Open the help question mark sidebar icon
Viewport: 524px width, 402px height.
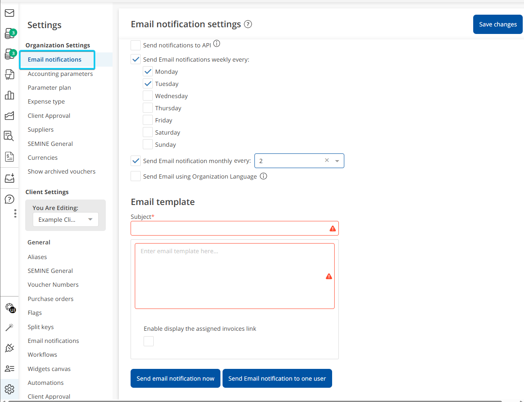[x=9, y=199]
